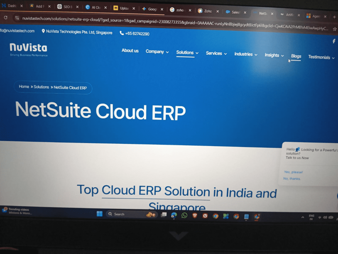
Task: Expand the Industries navigation dropdown
Action: (x=244, y=54)
